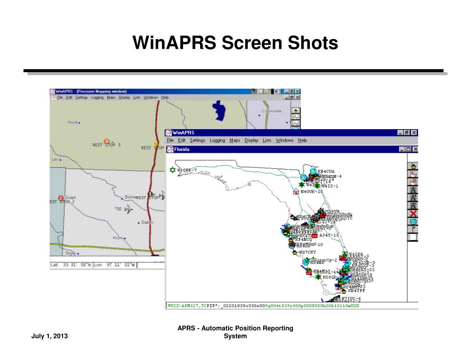The image size is (471, 353).
Task: Click the red station icon labeled AJ4Y-15
Action: (315, 236)
